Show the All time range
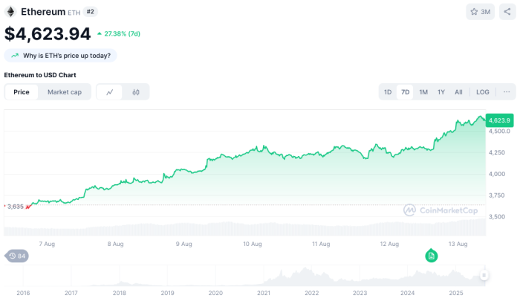520x298 pixels. coord(459,92)
